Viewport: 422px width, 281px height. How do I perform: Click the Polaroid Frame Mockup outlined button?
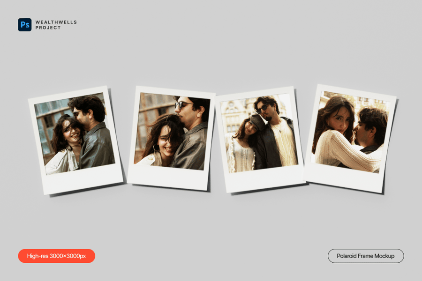tap(365, 256)
